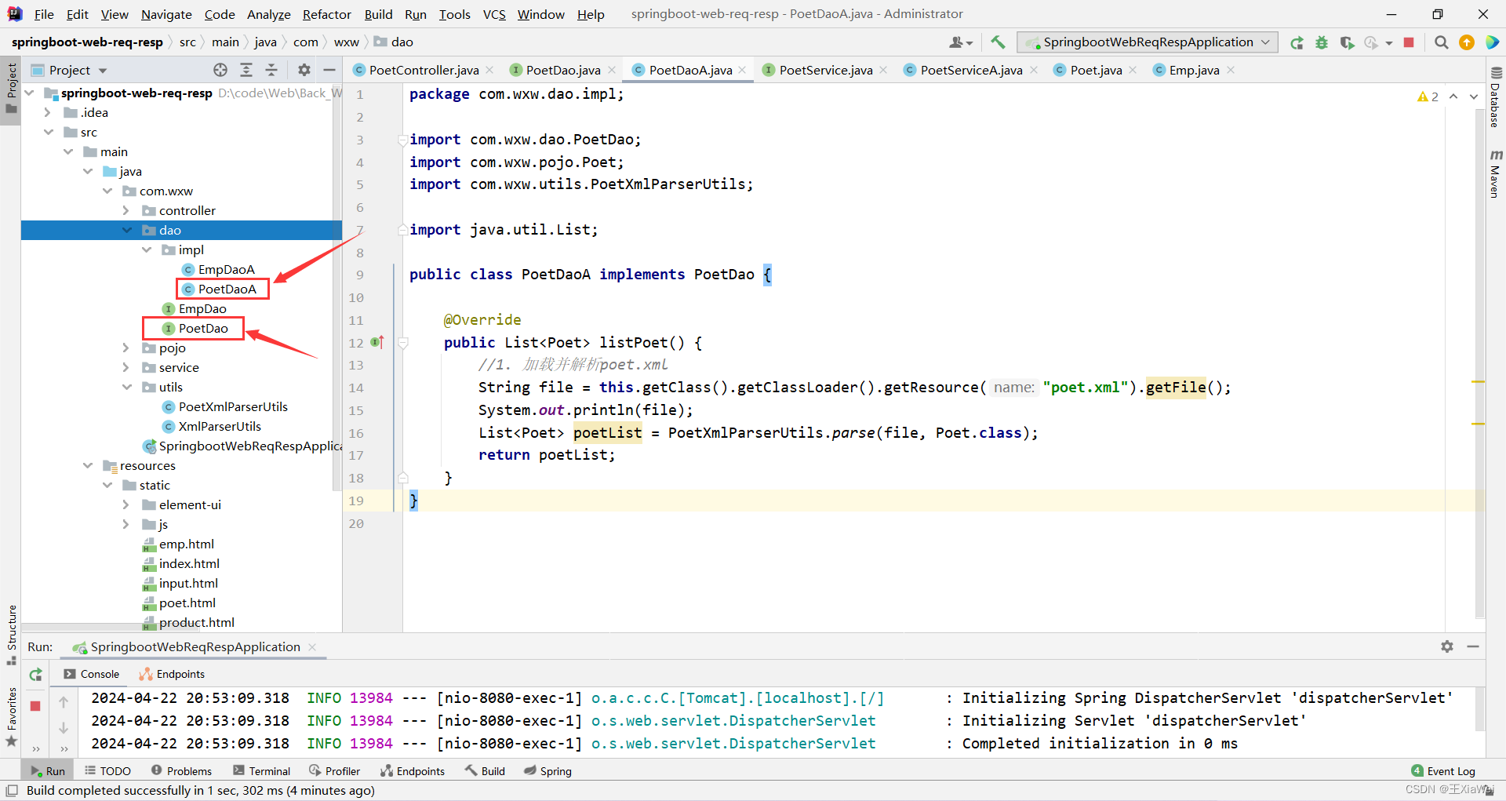This screenshot has width=1506, height=801.
Task: Click Collapse All icon in Project panel
Action: click(271, 70)
